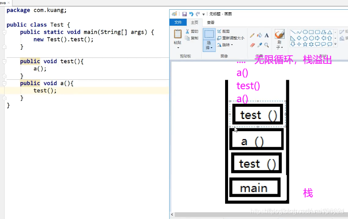
Task: Click the Save icon in Paint title bar
Action: pos(185,14)
